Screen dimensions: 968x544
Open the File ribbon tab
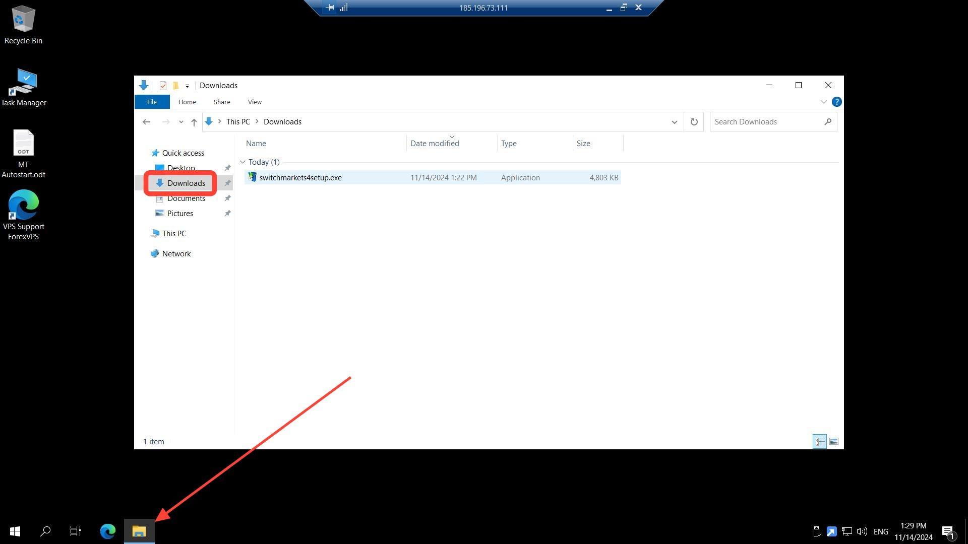coord(152,102)
